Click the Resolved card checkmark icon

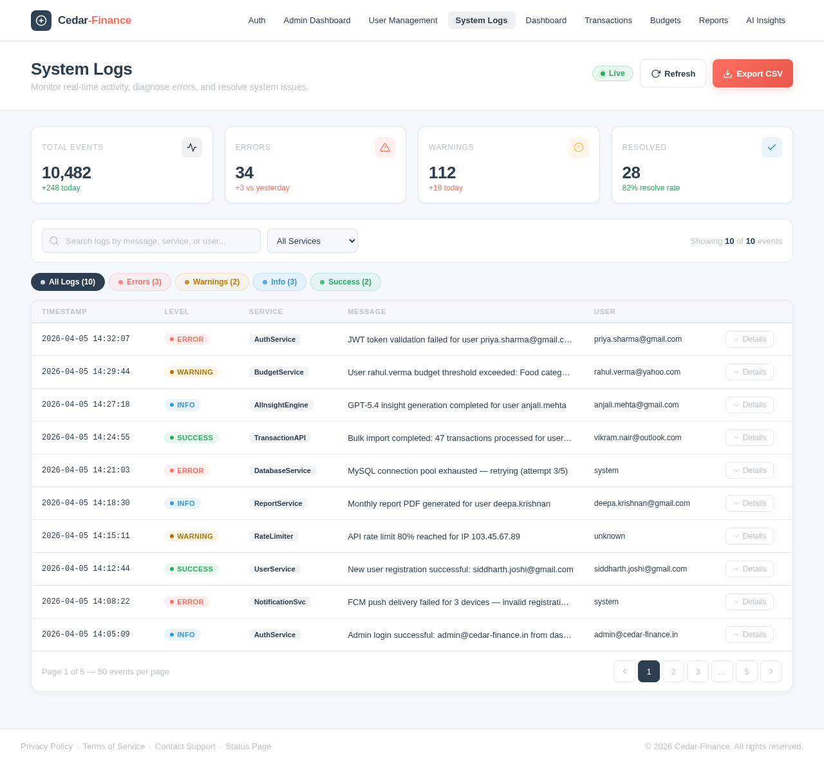click(772, 147)
